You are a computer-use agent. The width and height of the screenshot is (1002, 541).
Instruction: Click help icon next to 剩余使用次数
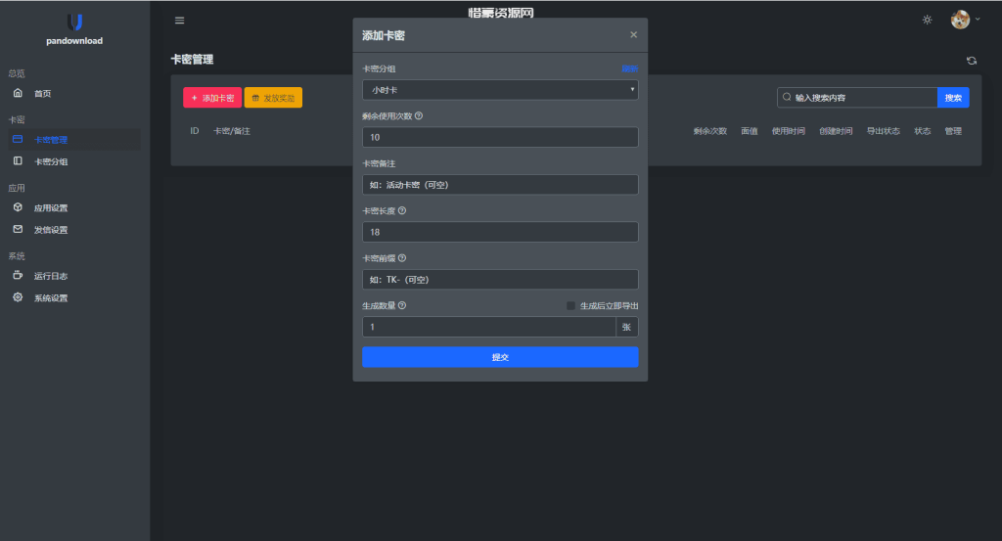coord(419,116)
